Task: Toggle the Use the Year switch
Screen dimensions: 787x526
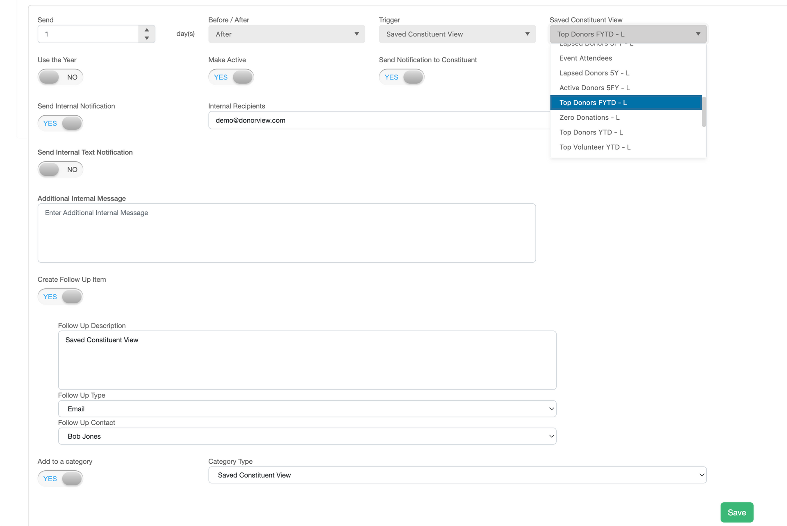Action: tap(60, 77)
